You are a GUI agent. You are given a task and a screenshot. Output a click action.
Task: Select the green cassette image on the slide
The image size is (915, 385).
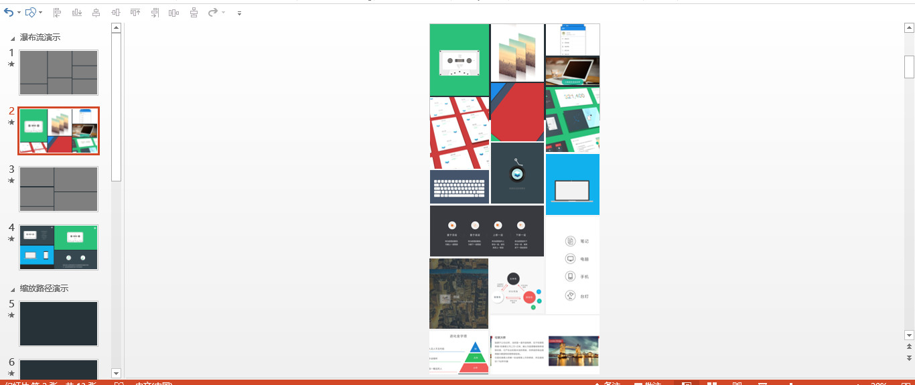click(459, 60)
